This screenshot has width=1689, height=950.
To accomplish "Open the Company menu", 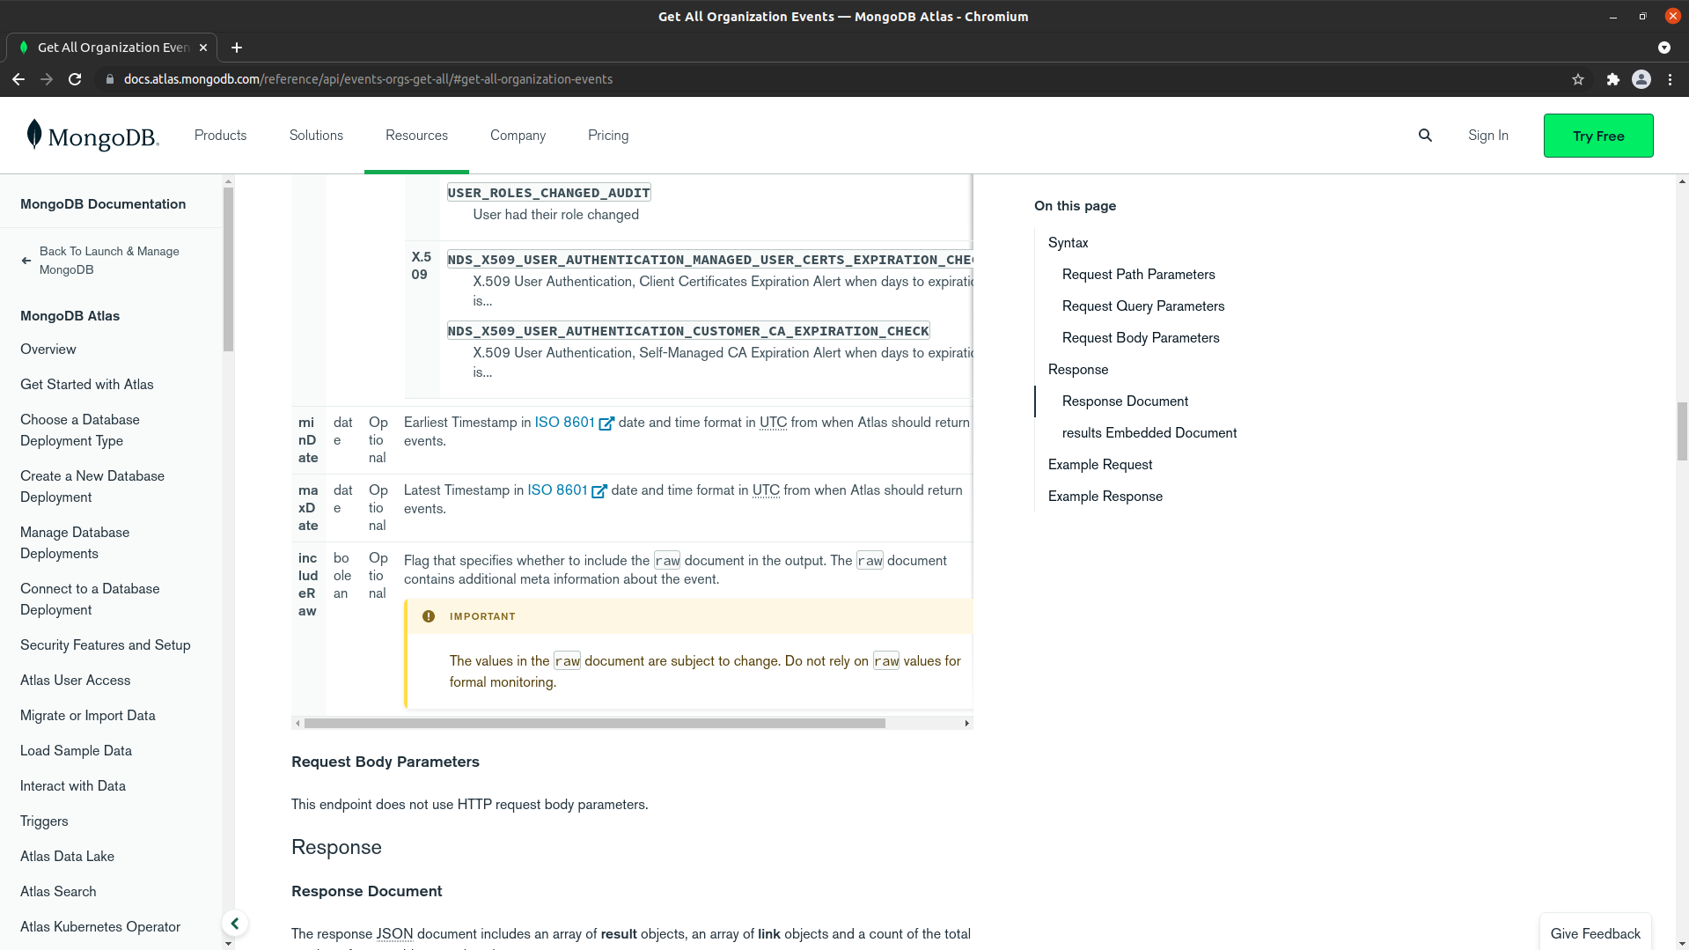I will (x=518, y=136).
